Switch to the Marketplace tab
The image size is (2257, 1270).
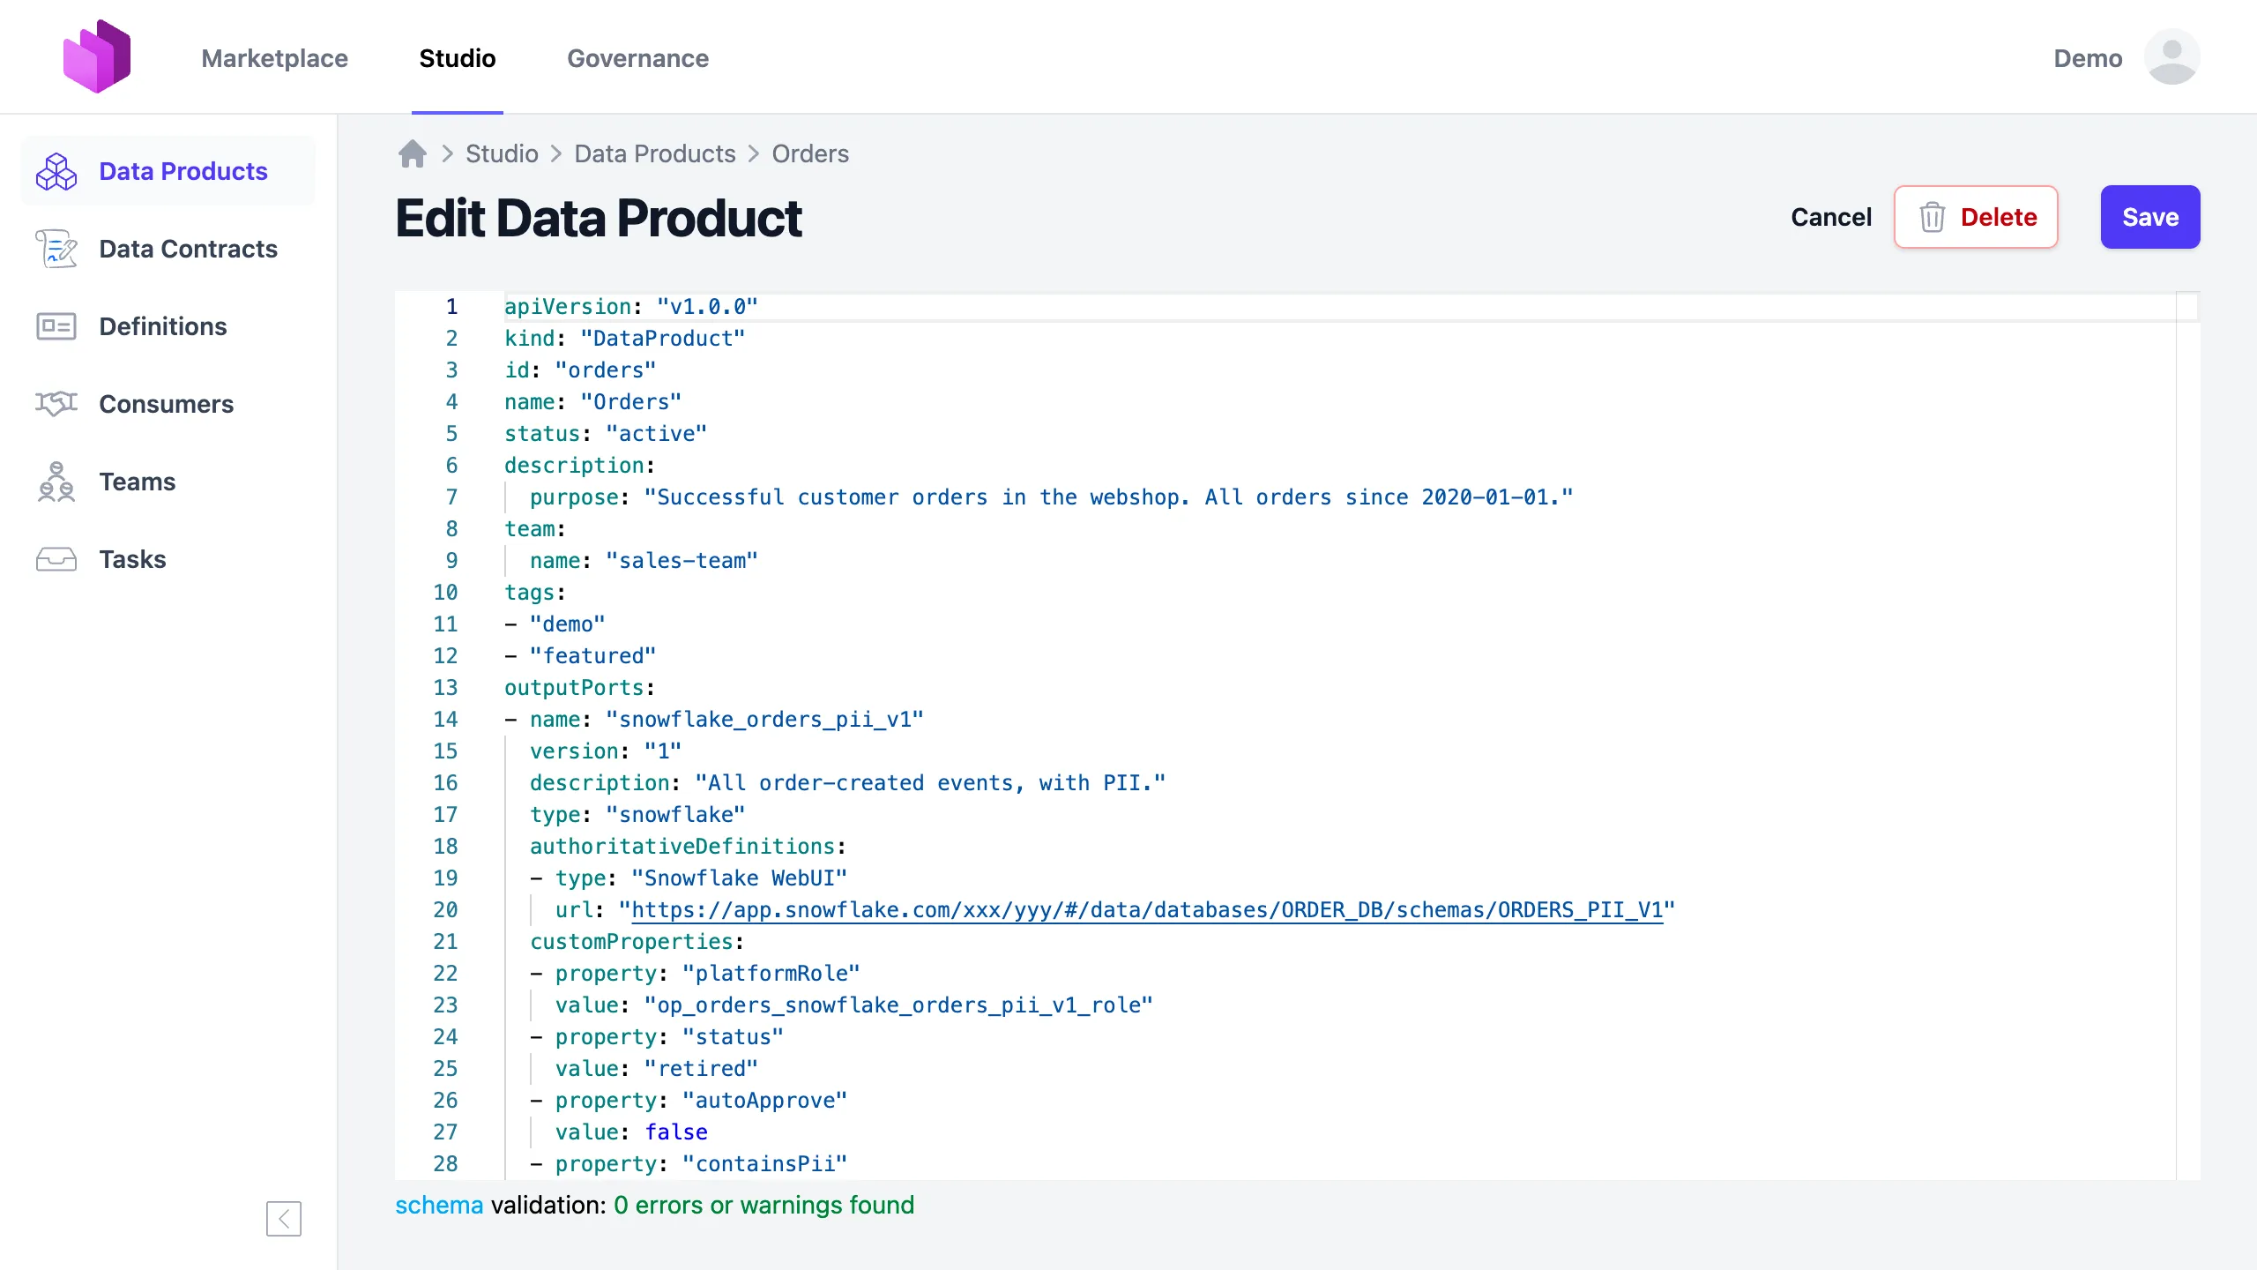pos(274,58)
